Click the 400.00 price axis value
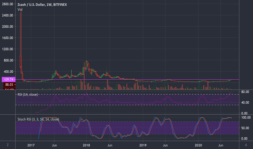The height and width of the screenshot is (149, 253). (x=8, y=72)
